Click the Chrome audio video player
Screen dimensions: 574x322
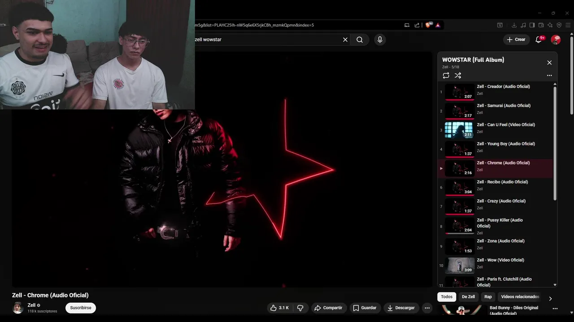coord(222,170)
